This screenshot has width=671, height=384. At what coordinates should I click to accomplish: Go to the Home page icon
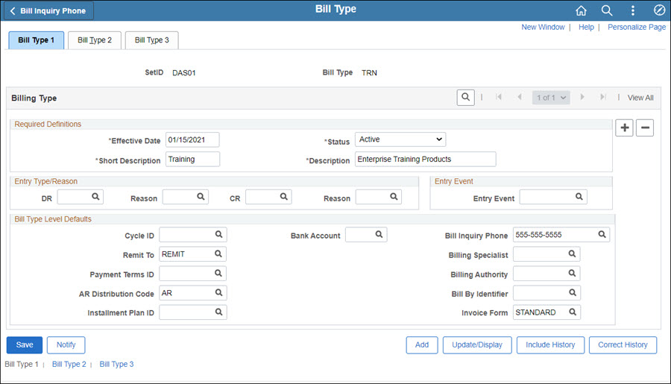[581, 10]
